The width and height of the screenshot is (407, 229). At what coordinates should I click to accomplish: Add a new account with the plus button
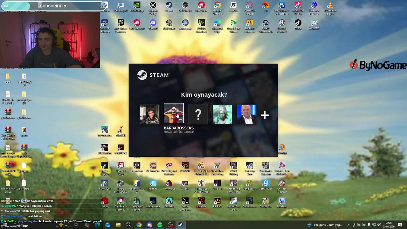click(x=265, y=115)
